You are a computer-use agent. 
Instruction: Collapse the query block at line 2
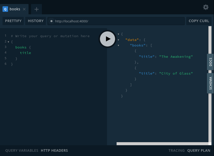coord(9,42)
